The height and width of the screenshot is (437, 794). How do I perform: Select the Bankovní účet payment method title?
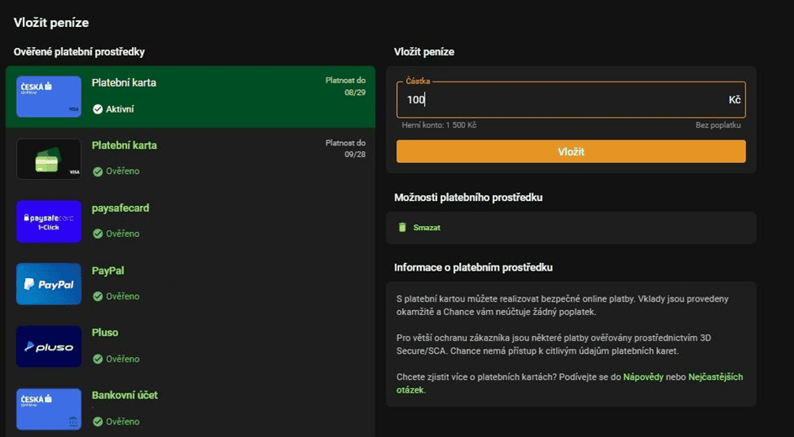pyautogui.click(x=124, y=395)
